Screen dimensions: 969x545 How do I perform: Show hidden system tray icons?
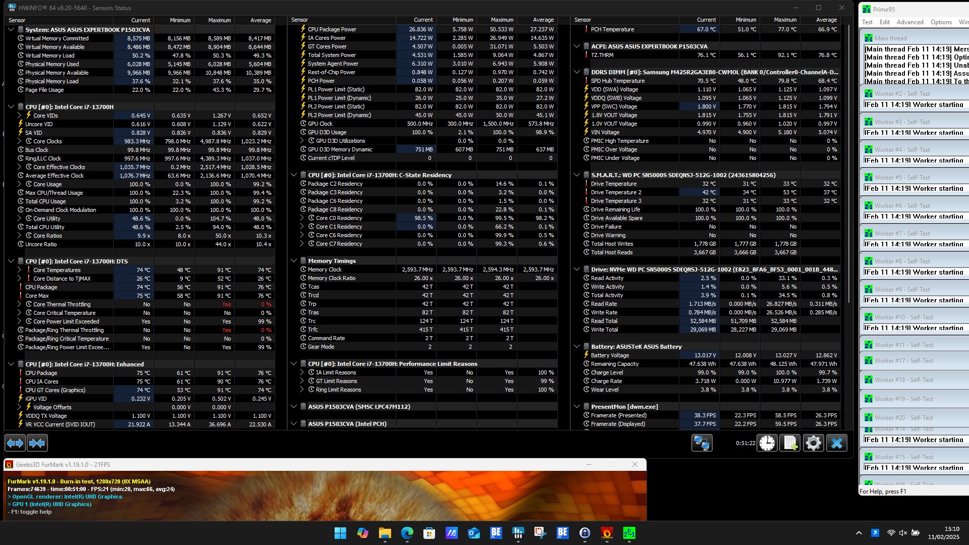[x=858, y=533]
